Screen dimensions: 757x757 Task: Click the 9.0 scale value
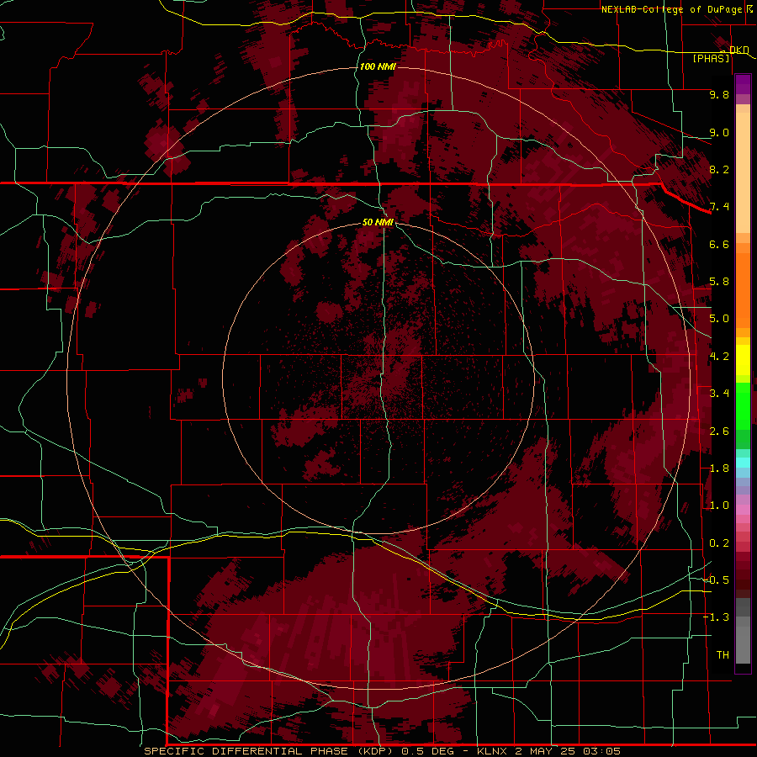(719, 132)
